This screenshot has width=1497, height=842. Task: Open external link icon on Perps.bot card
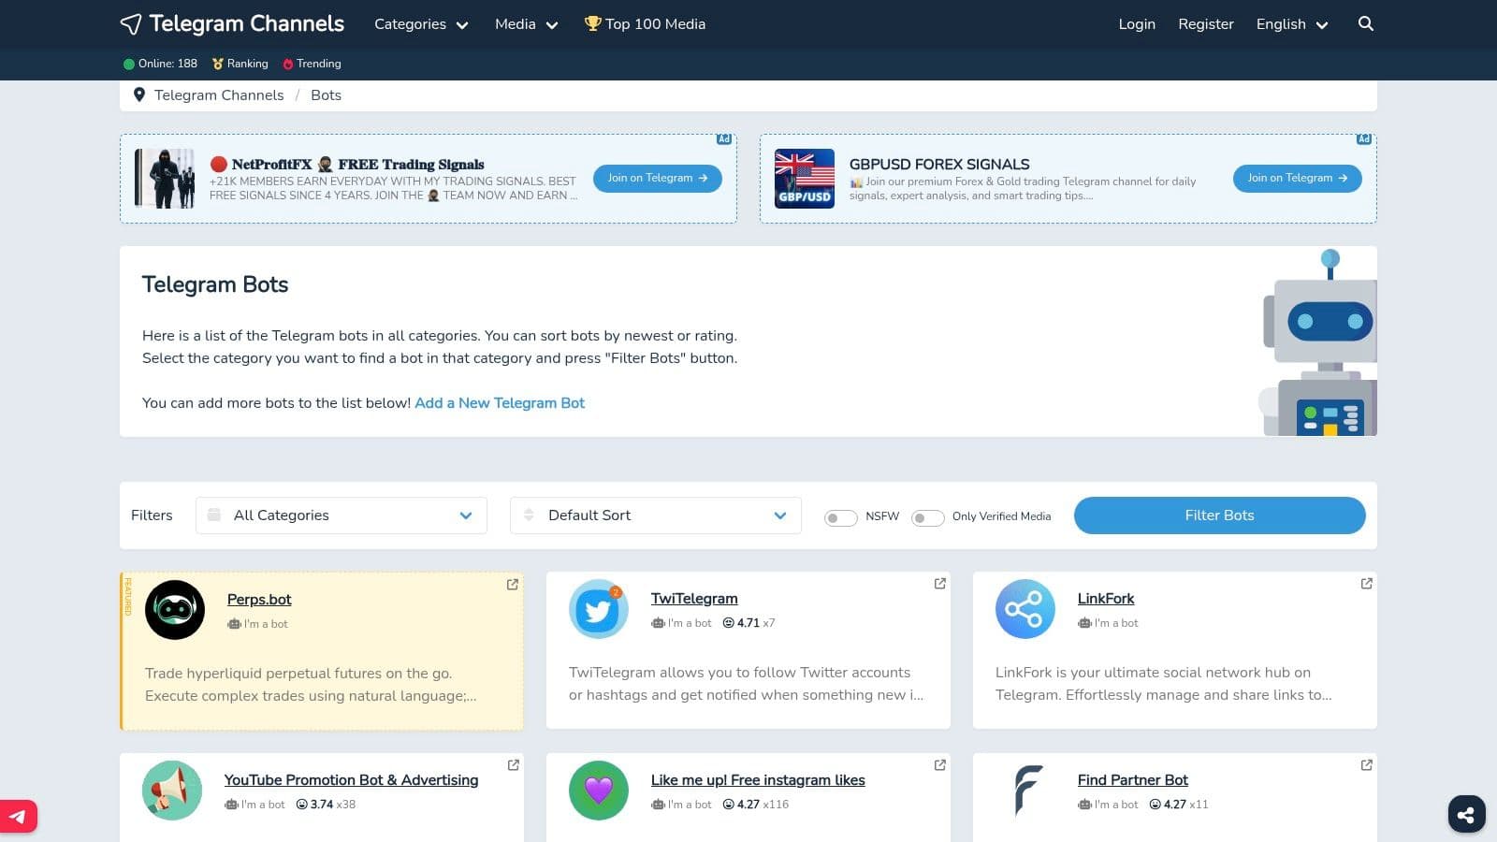pyautogui.click(x=513, y=585)
